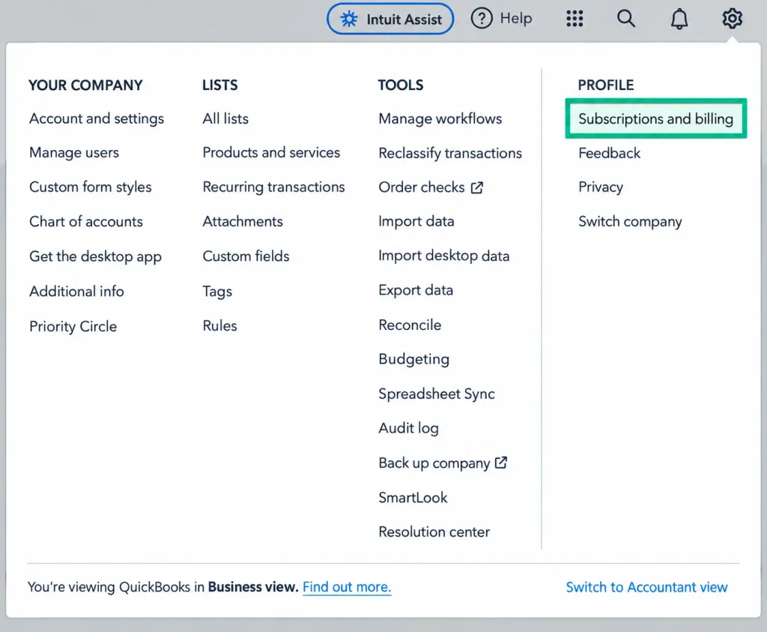
Task: Click external link icon beside Order checks
Action: click(477, 187)
